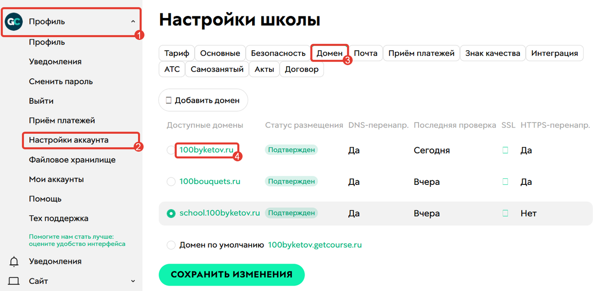Open Профиль in the sidebar submenu
Image resolution: width=598 pixels, height=291 pixels.
(x=47, y=42)
